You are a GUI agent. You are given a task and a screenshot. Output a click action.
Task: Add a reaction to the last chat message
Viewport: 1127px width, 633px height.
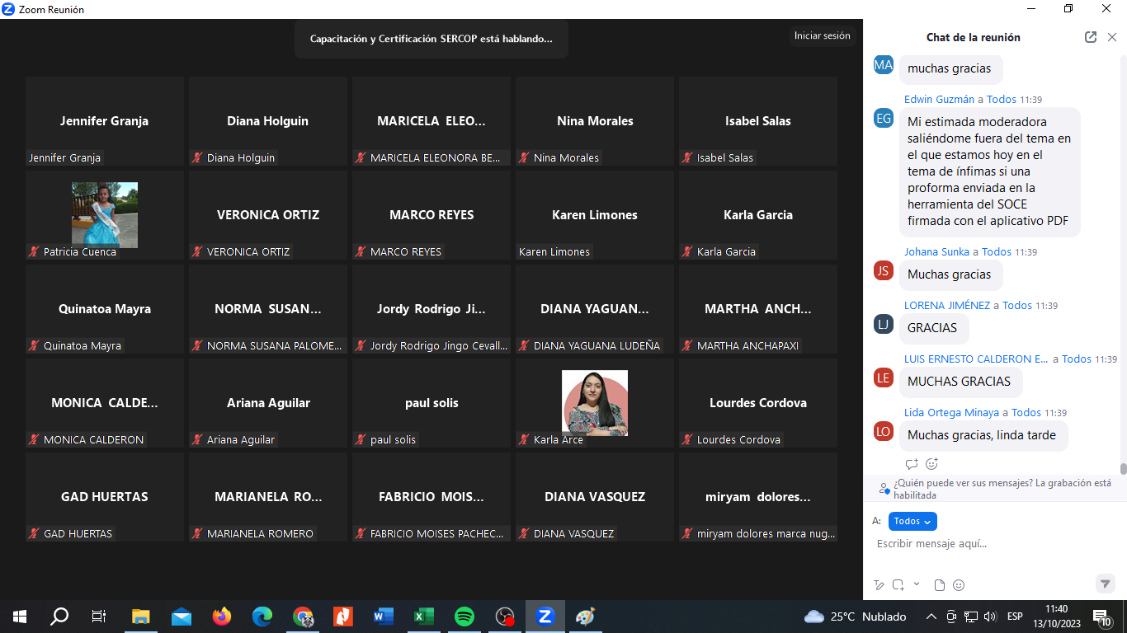pyautogui.click(x=931, y=464)
